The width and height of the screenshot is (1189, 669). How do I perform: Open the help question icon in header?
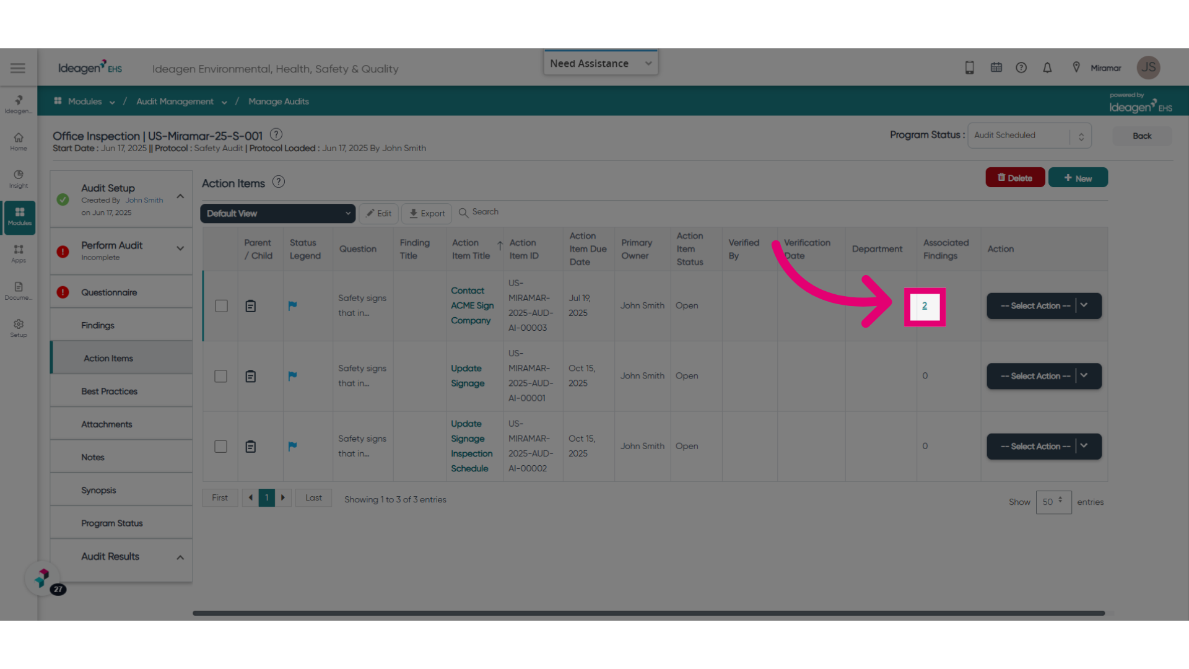pos(1021,68)
